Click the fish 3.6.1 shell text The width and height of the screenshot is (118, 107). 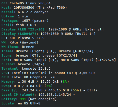(x=26, y=25)
